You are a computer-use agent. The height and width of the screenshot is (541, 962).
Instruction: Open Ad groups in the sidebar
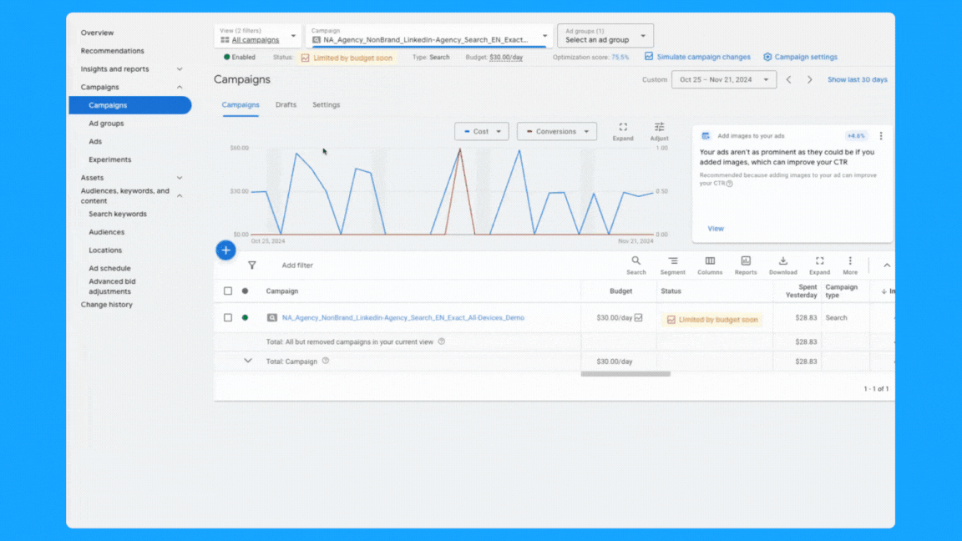coord(106,124)
